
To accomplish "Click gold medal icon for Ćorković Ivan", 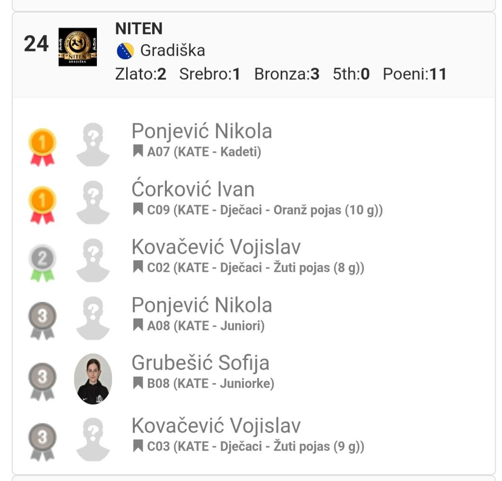I will click(x=43, y=205).
